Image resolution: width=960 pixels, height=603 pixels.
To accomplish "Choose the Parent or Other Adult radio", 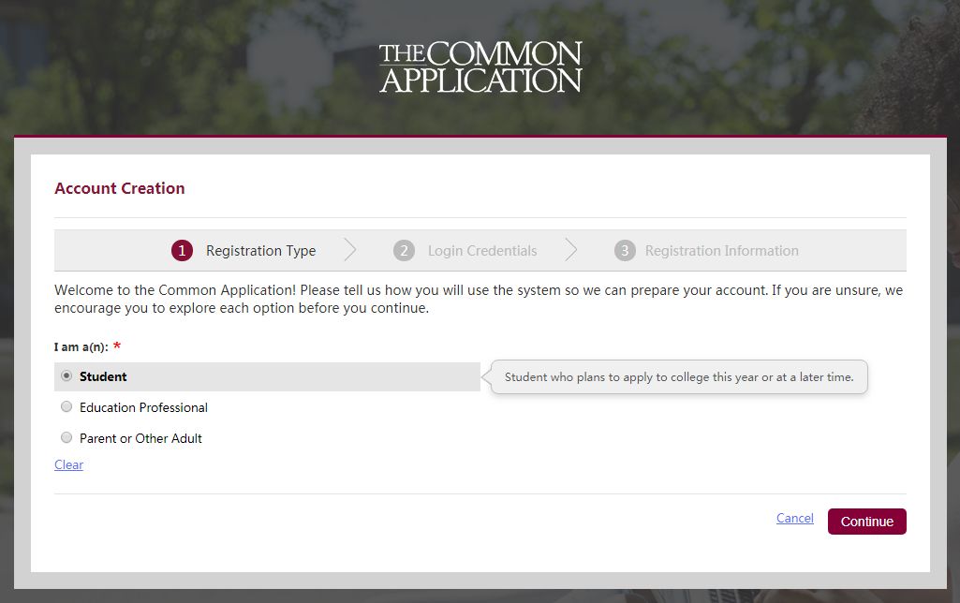I will [66, 437].
